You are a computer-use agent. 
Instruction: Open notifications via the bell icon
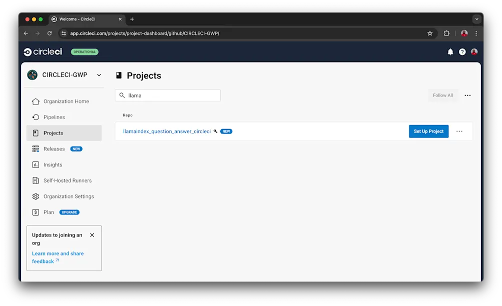[x=449, y=51]
